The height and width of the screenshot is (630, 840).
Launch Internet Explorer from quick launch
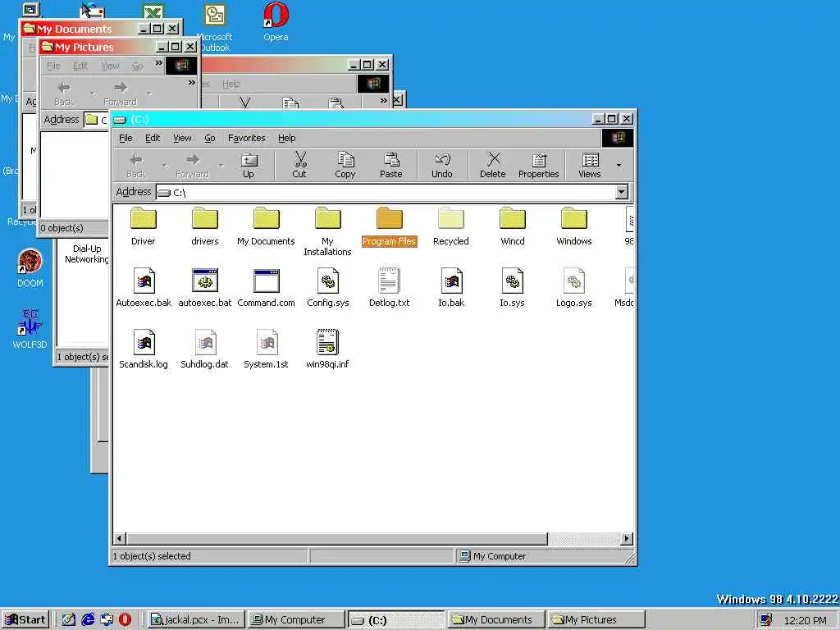88,620
